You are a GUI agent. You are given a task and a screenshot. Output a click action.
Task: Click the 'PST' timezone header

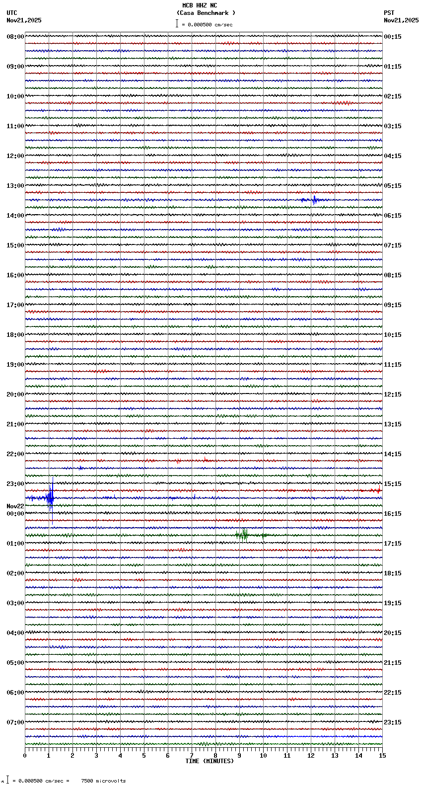[x=389, y=13]
